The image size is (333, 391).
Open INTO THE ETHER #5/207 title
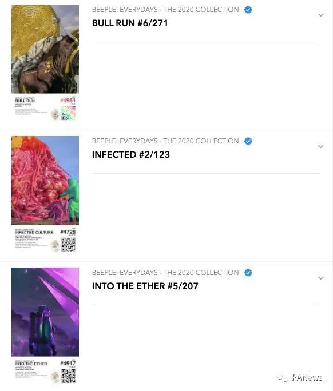click(x=145, y=286)
